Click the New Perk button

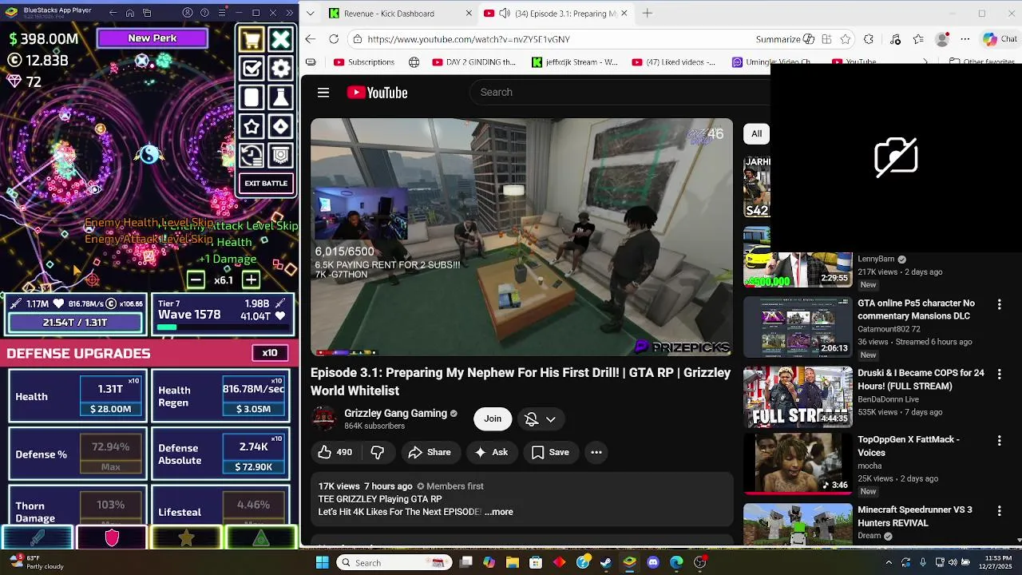pos(153,38)
